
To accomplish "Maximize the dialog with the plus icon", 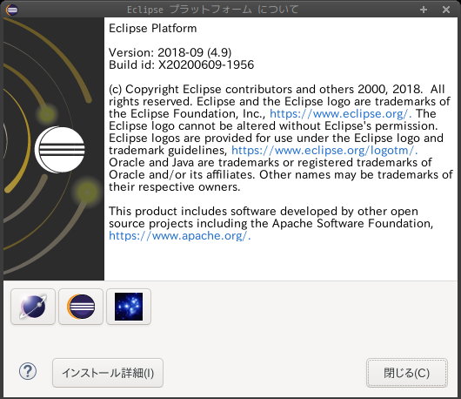I will (424, 10).
